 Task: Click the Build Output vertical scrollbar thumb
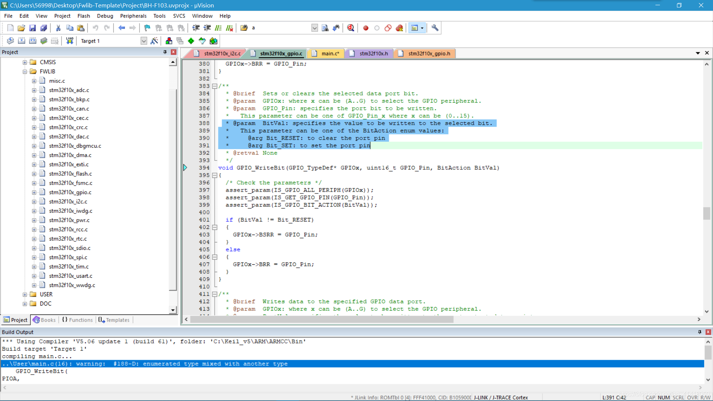tap(708, 352)
